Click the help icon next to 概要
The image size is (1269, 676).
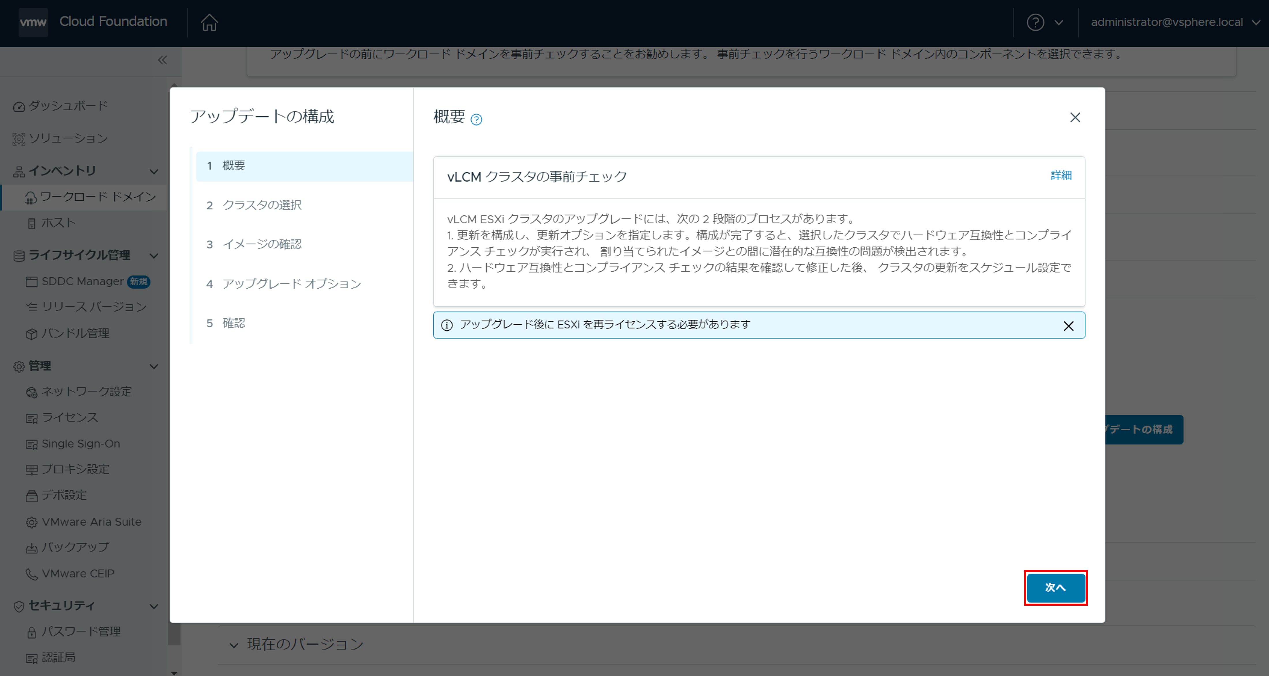[x=476, y=120]
